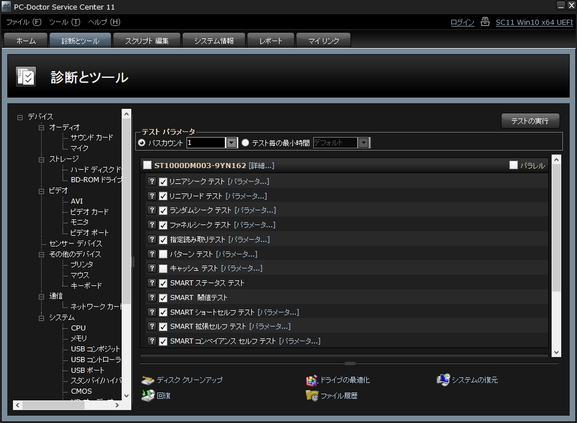Screen dimensions: 577x423
Task: Open the ファイル (F) menu
Action: point(24,22)
